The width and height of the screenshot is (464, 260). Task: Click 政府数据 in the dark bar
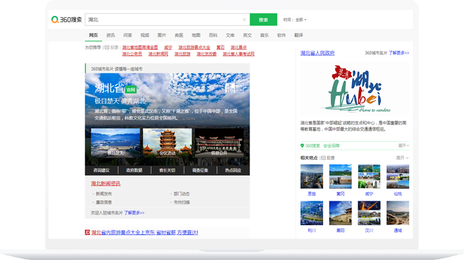pos(134,170)
